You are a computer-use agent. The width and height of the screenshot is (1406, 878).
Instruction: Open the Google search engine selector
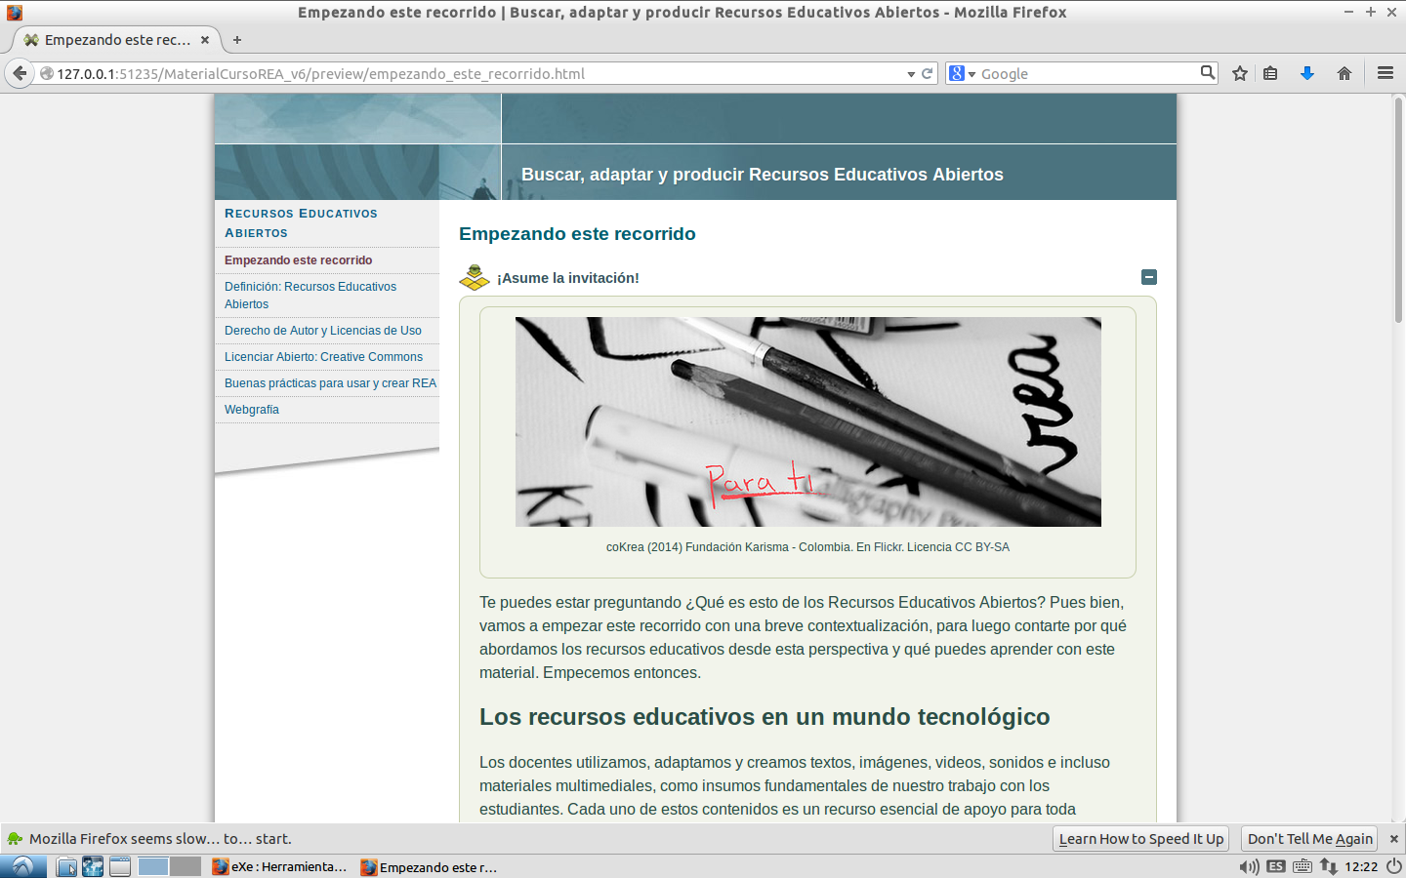point(963,73)
